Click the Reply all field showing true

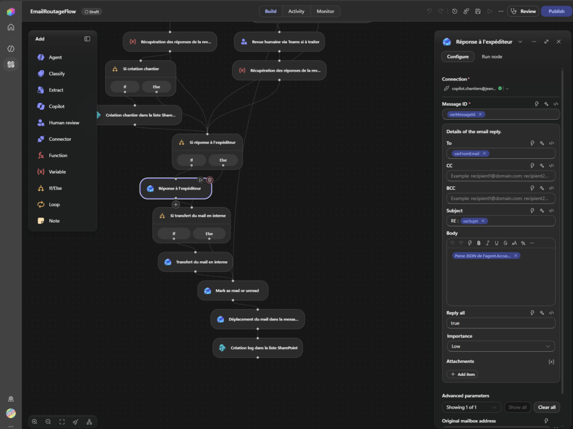(501, 323)
